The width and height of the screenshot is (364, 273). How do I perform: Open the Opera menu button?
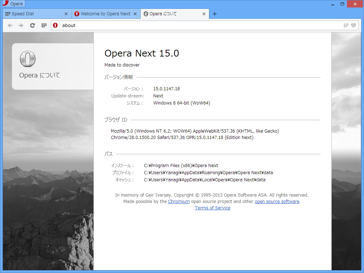tap(13, 4)
